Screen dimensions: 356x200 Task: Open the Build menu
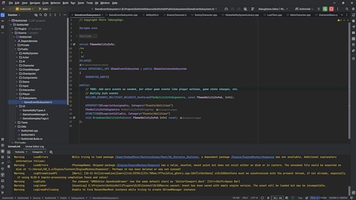pyautogui.click(x=65, y=3)
